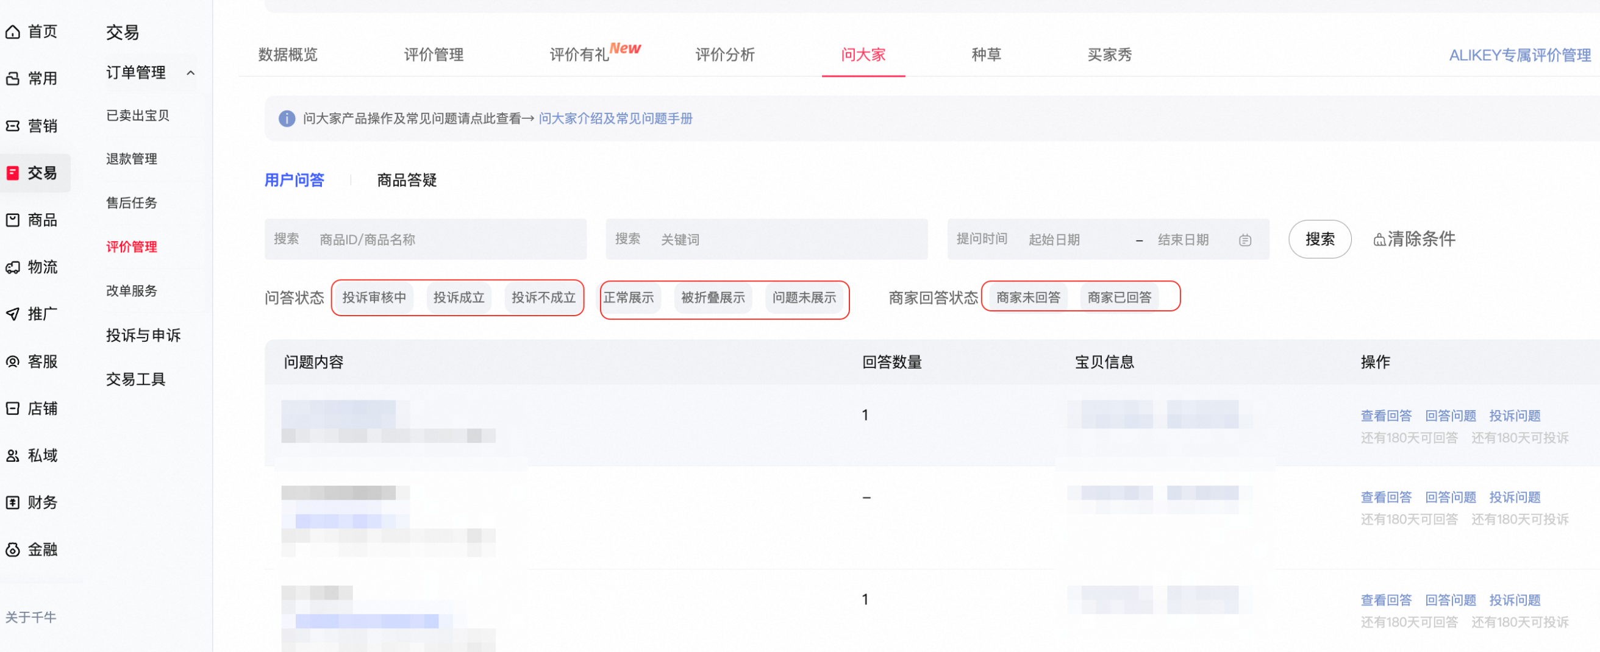Select the 金融 money bag icon
This screenshot has height=652, width=1600.
coord(12,550)
